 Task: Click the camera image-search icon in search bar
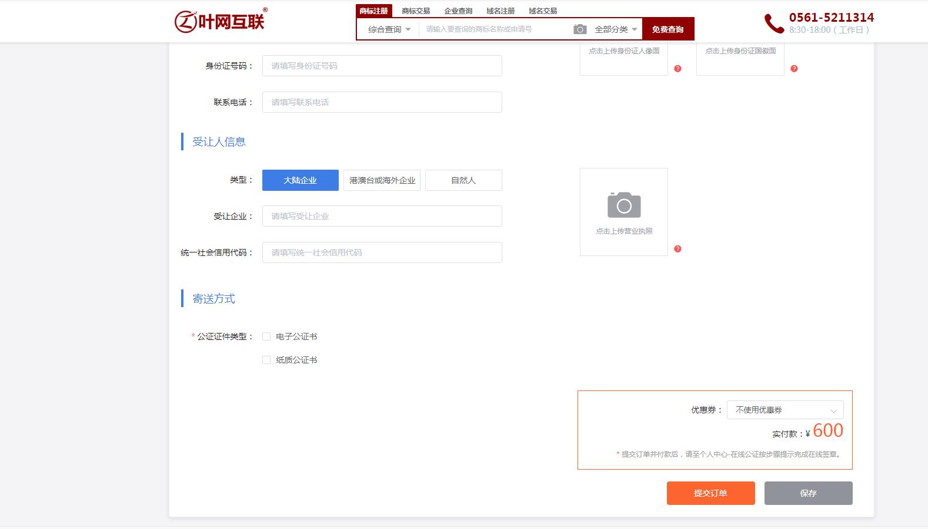click(580, 29)
